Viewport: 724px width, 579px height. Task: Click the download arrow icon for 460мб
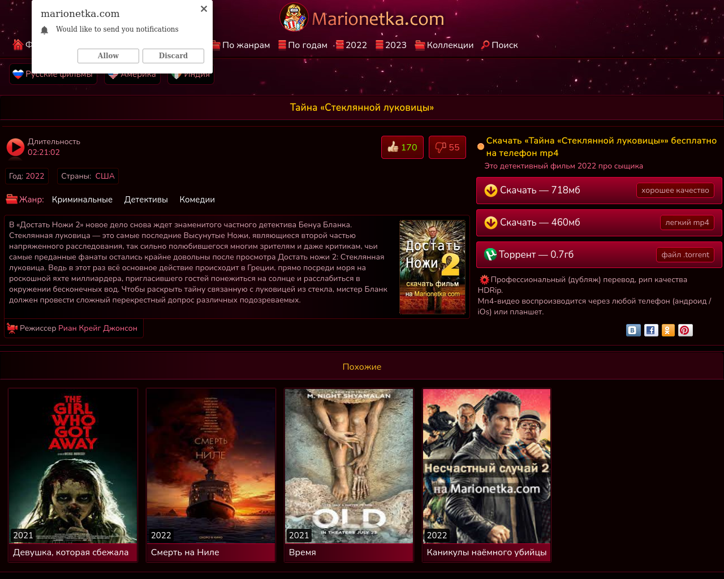pos(490,223)
